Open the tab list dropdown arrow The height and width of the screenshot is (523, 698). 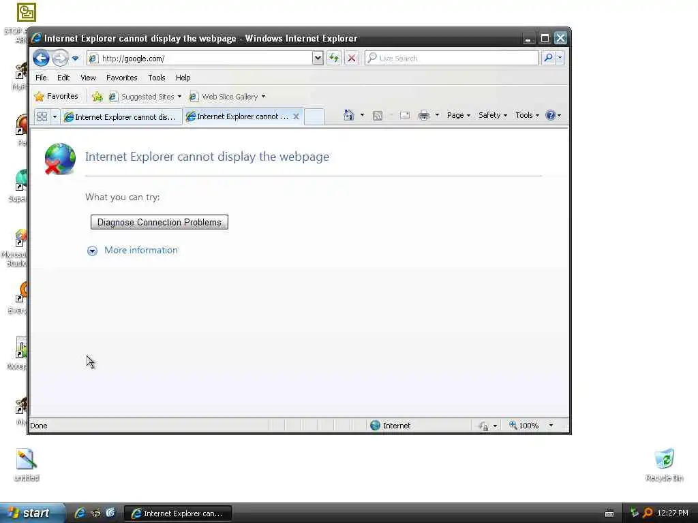coord(55,116)
